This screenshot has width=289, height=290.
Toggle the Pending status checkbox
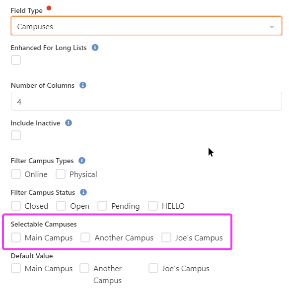tap(102, 206)
